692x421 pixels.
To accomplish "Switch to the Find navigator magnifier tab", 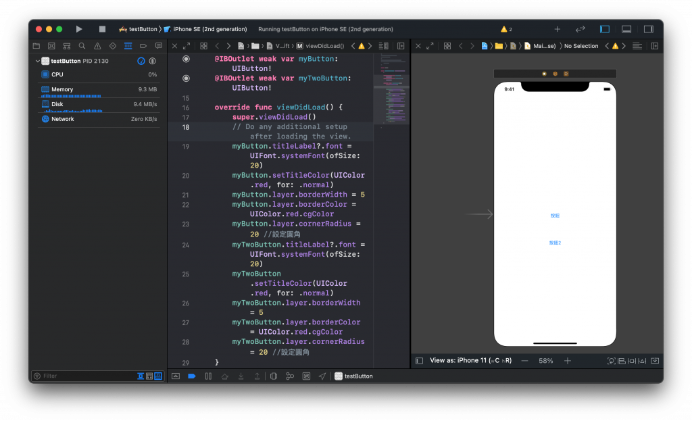I will coord(82,46).
